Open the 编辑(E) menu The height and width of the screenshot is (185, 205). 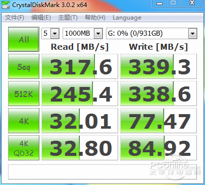[41, 18]
